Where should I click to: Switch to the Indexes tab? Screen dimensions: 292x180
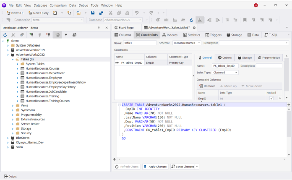click(169, 35)
